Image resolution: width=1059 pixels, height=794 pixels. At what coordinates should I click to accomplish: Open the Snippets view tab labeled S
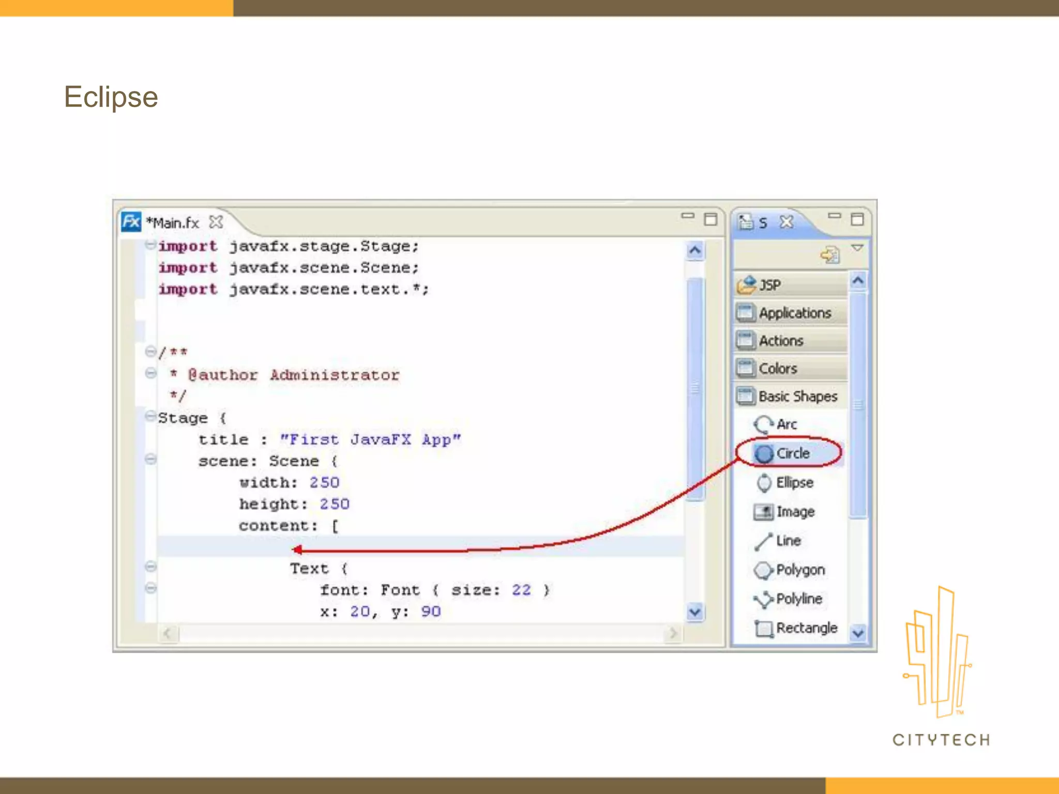(x=763, y=223)
